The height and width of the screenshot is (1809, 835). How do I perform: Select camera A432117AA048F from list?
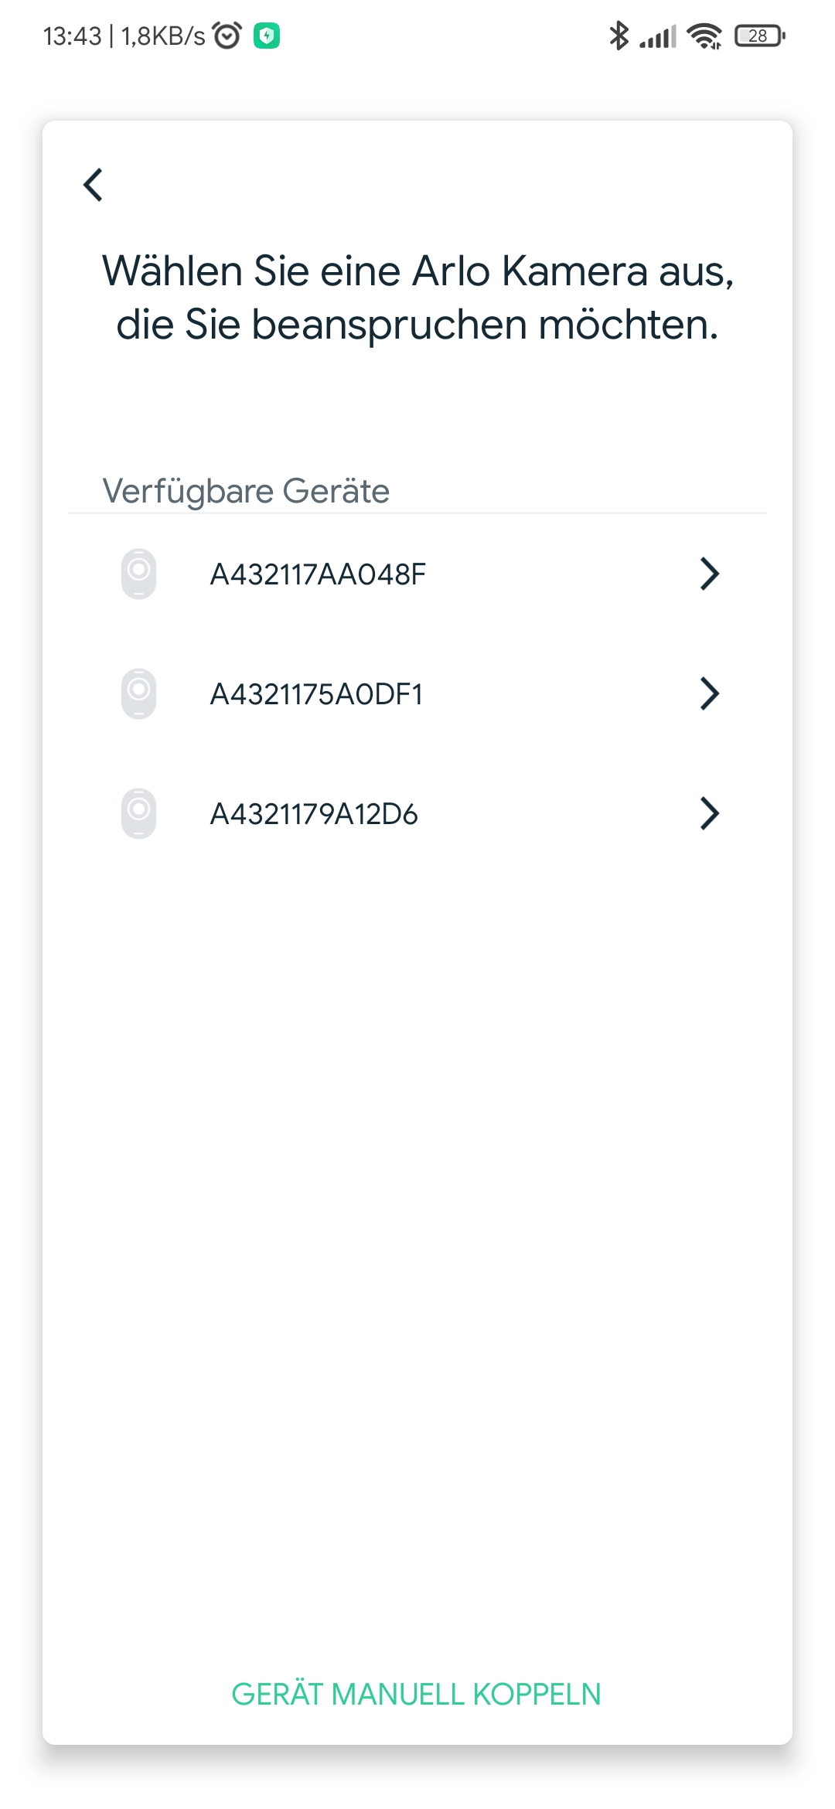point(318,574)
